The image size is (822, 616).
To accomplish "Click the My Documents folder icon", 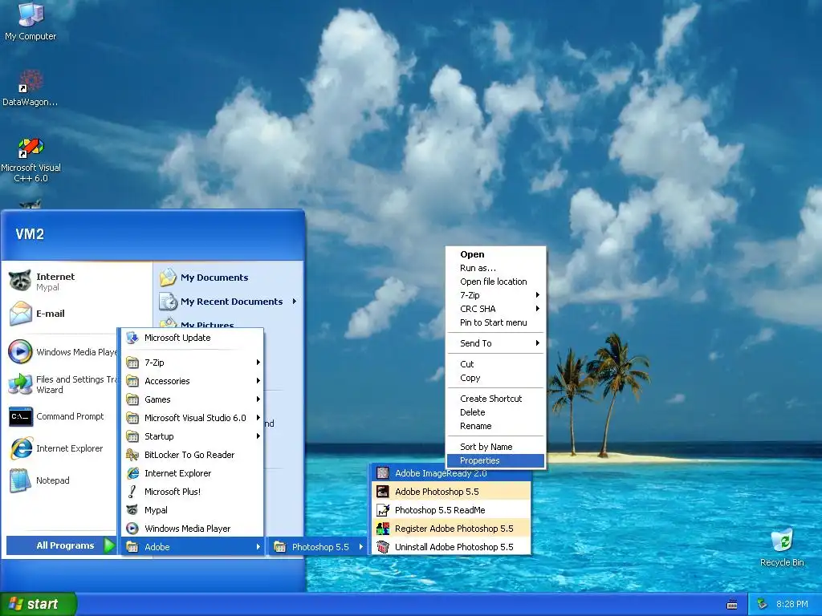I will pyautogui.click(x=169, y=277).
